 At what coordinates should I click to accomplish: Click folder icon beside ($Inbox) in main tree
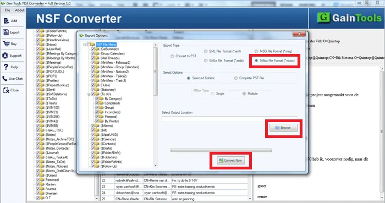tap(42, 45)
